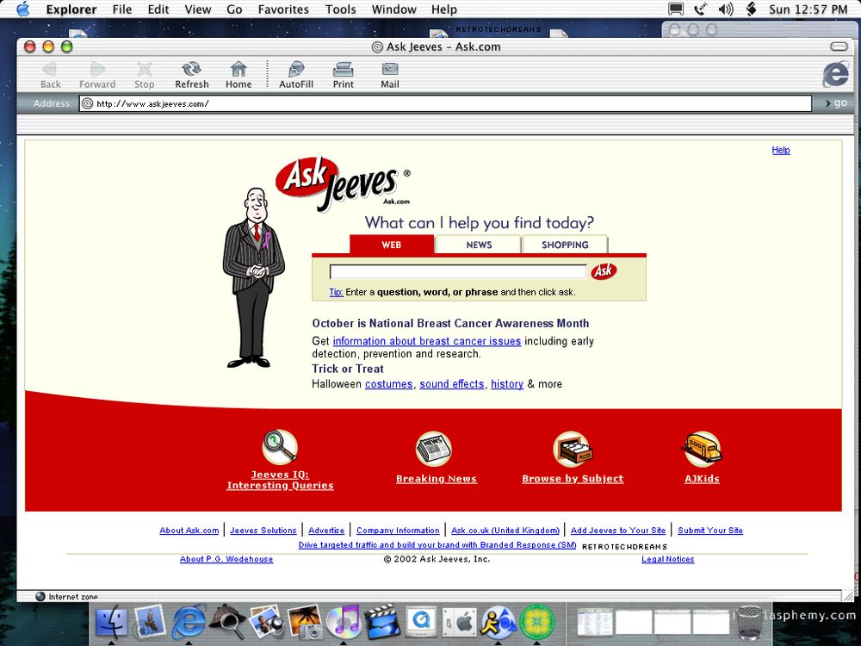
Task: Open Finder from the Dock
Action: pos(111,623)
